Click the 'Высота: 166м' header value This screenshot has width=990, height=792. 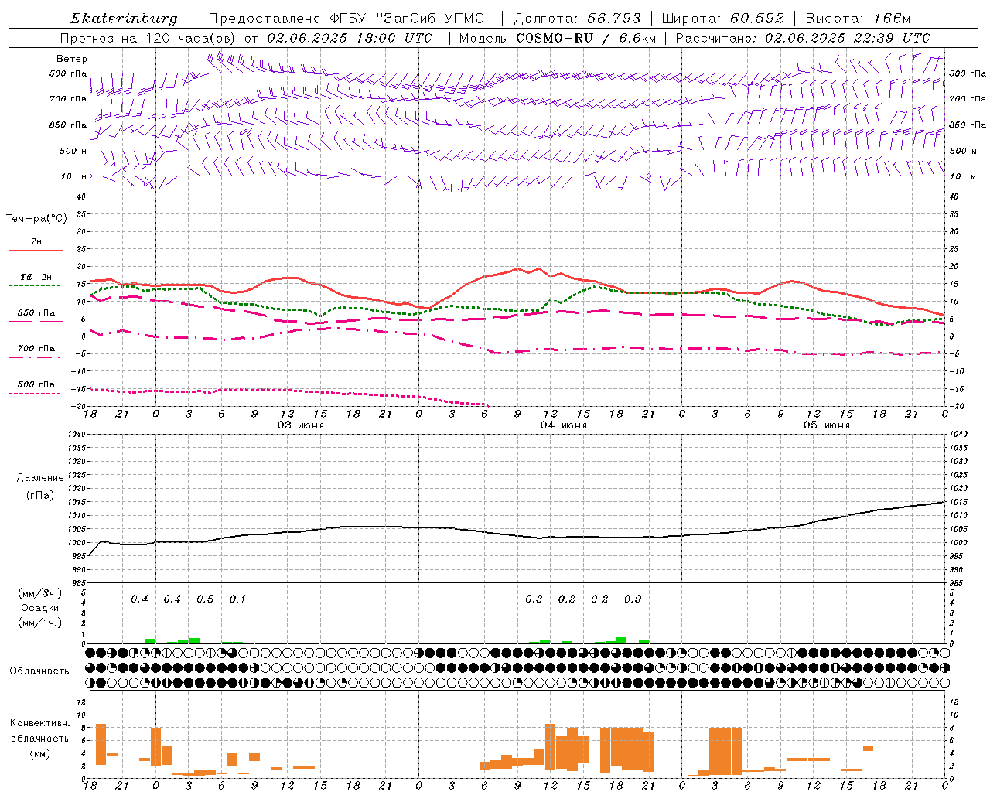point(858,19)
